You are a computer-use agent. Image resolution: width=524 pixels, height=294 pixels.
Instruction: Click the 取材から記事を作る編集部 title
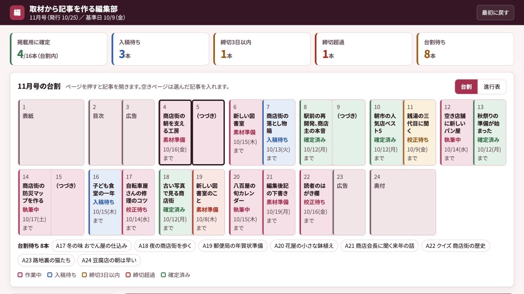coord(74,9)
